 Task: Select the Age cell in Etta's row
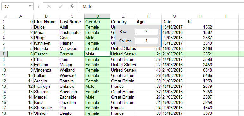click(x=149, y=59)
